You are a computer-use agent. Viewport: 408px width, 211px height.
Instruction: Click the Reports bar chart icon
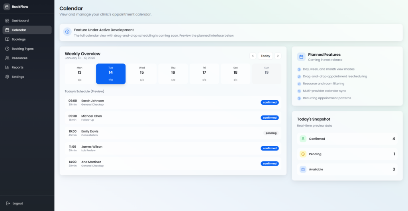coord(7,67)
